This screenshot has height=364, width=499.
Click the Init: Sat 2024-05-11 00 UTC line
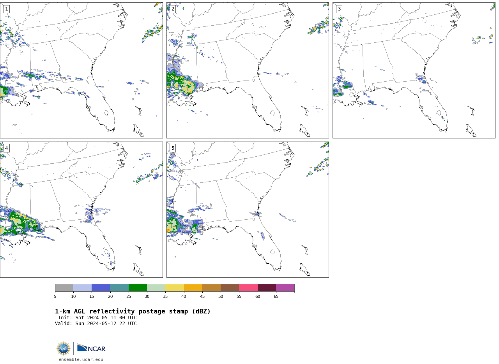(x=97, y=318)
